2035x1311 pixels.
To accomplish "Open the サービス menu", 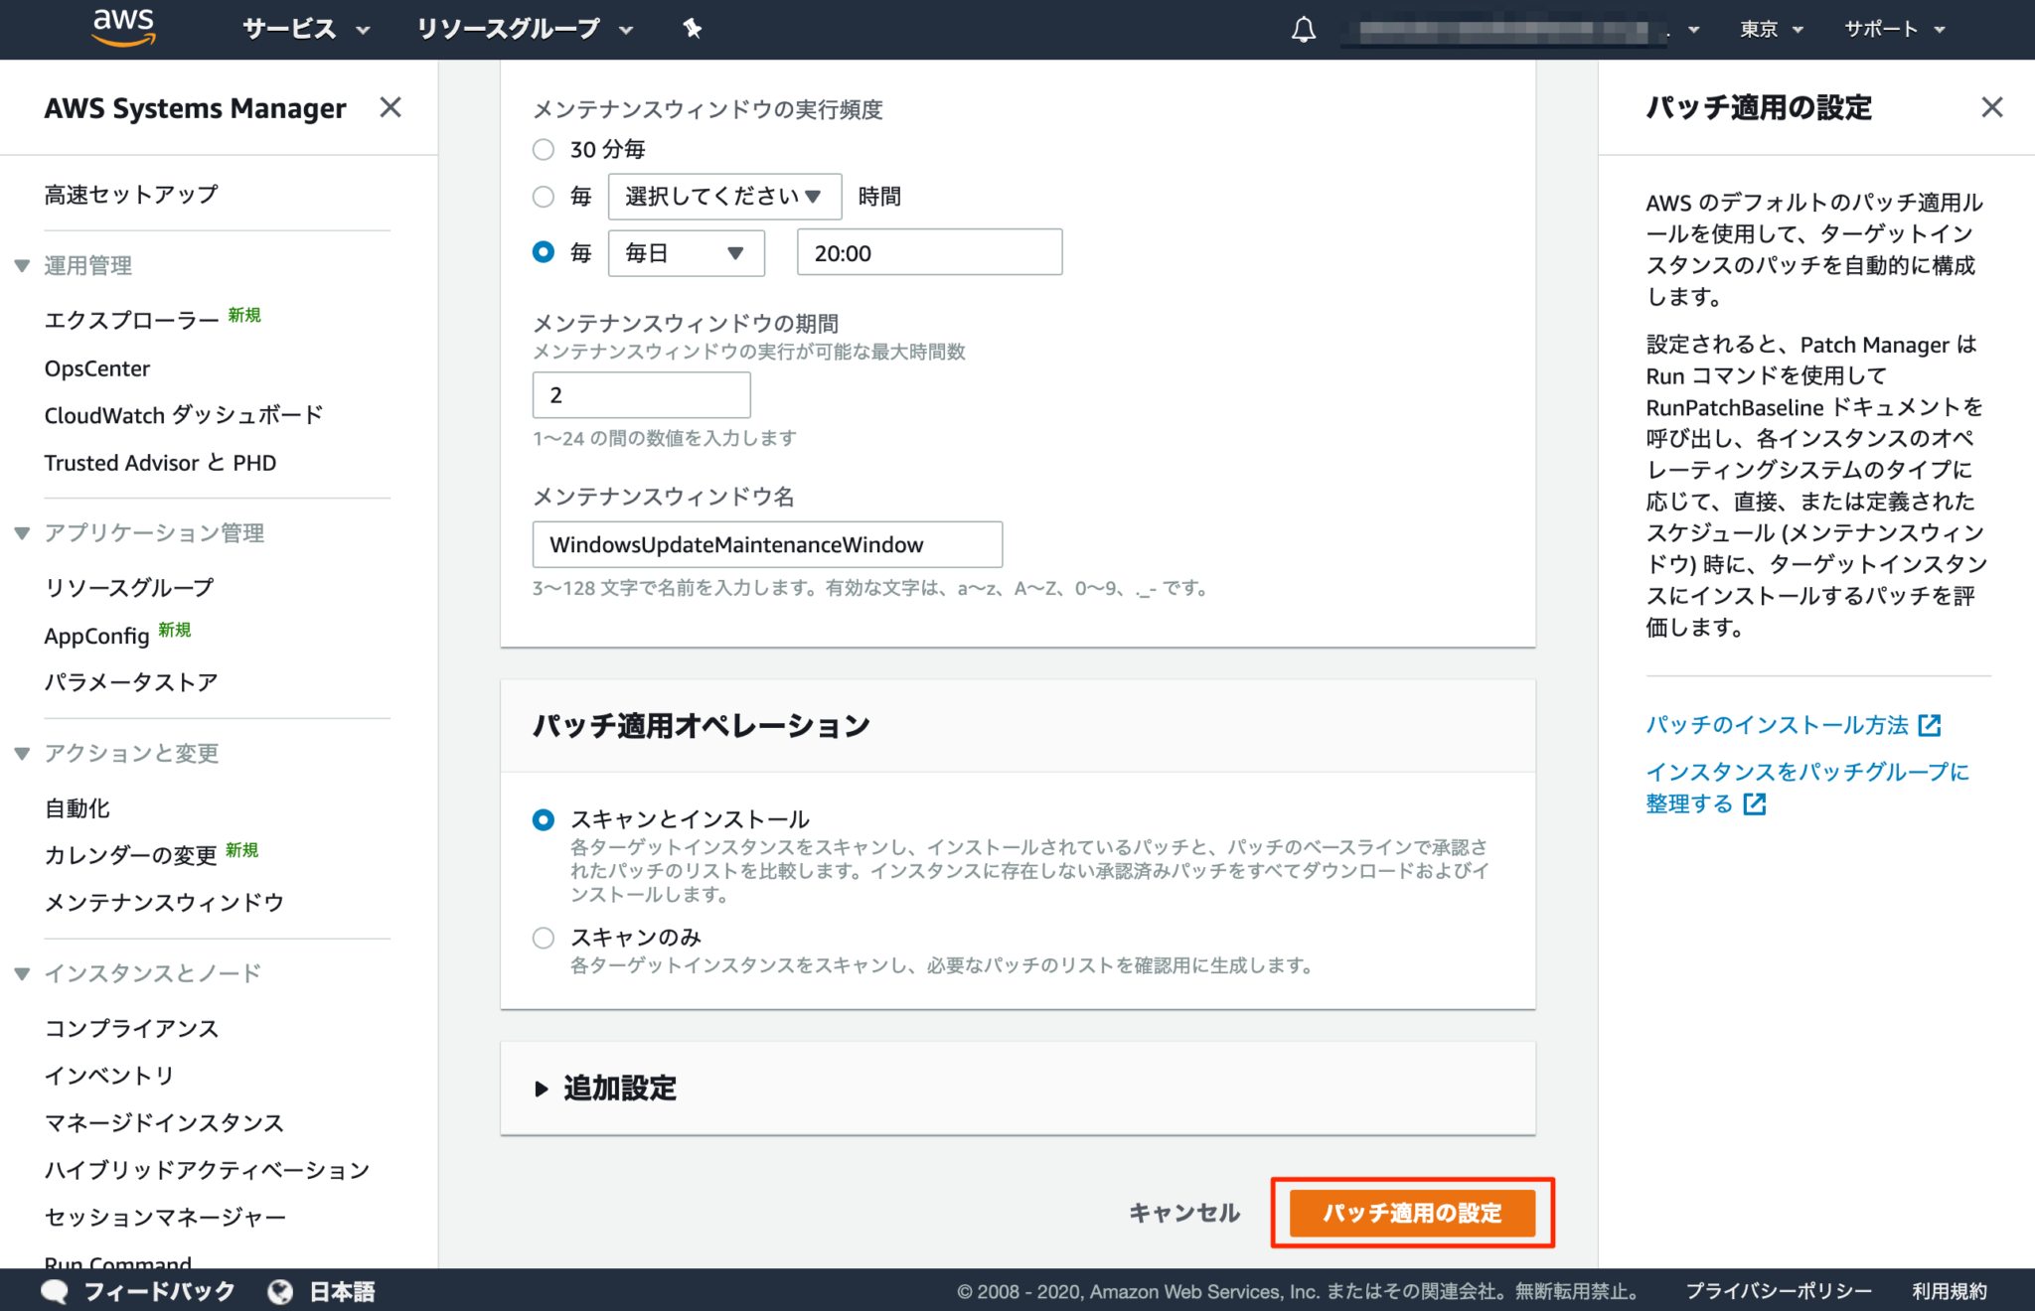I will coord(291,29).
